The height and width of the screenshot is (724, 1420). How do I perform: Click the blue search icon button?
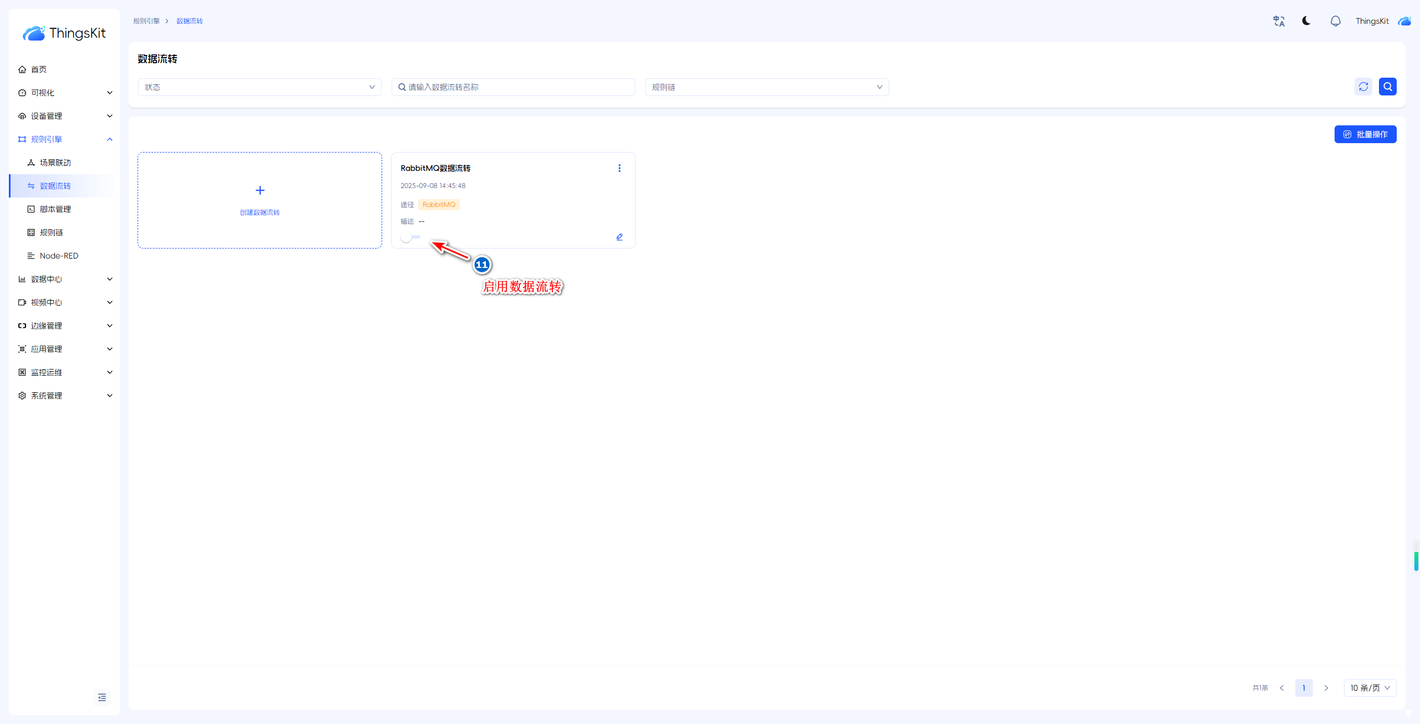pyautogui.click(x=1387, y=87)
